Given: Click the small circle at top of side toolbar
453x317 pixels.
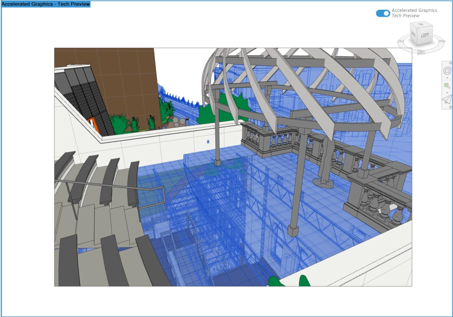Looking at the screenshot, I should pyautogui.click(x=450, y=63).
